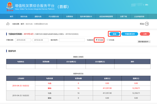
Task: Click the 勾选结果 column header
Action: 50,78
